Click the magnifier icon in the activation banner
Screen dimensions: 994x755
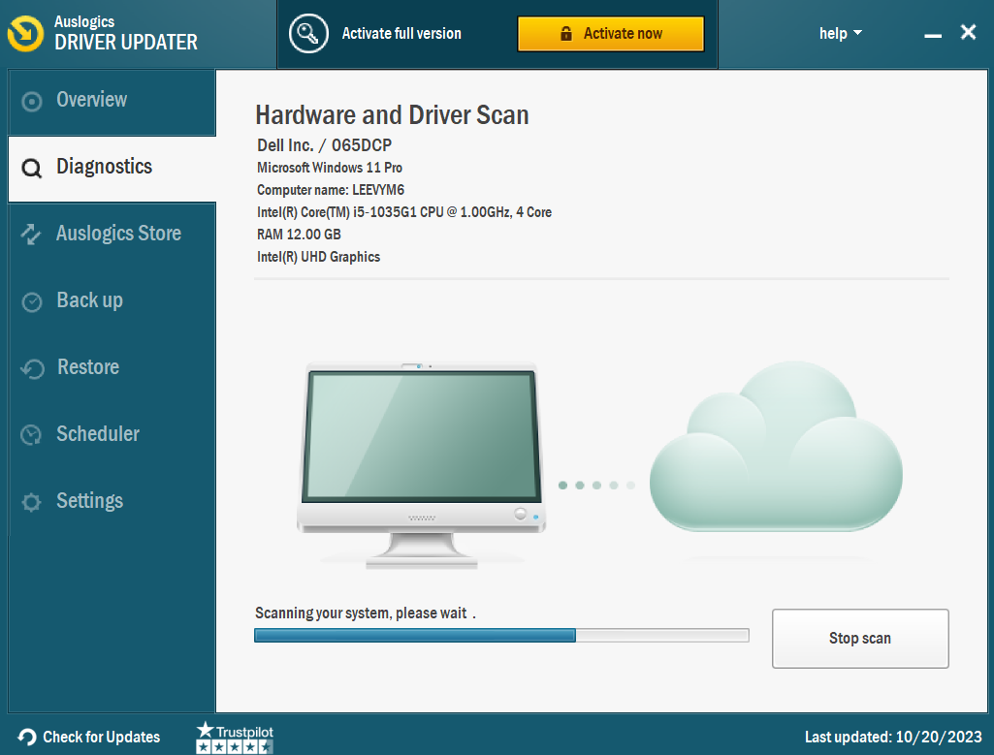point(308,32)
